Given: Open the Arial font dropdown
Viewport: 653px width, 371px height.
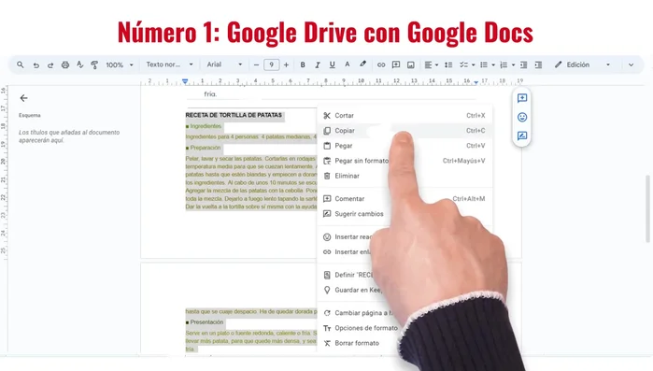Looking at the screenshot, I should (x=224, y=64).
